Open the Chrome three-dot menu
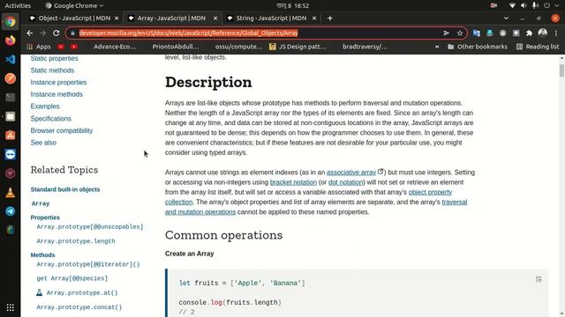565x317 pixels. [x=556, y=33]
